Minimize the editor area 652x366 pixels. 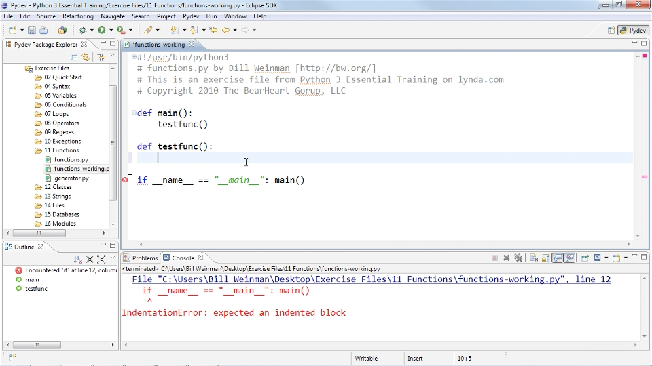click(634, 42)
